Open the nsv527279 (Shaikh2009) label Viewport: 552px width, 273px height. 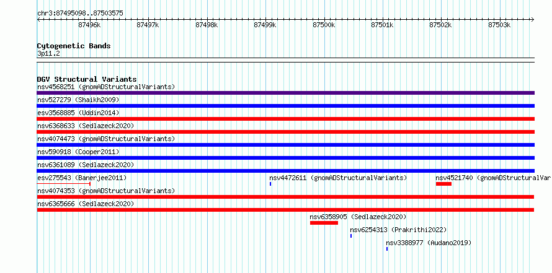click(x=78, y=100)
